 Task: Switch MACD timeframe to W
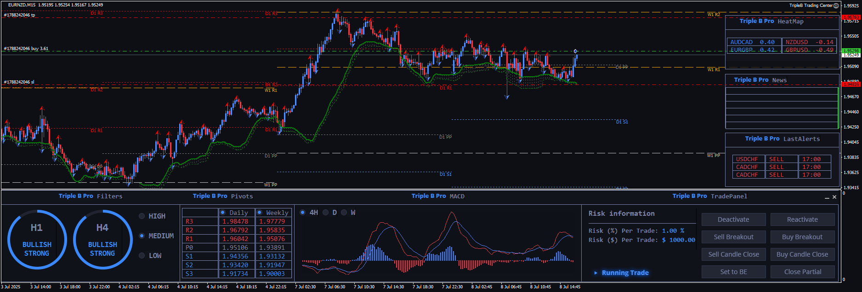pos(344,213)
